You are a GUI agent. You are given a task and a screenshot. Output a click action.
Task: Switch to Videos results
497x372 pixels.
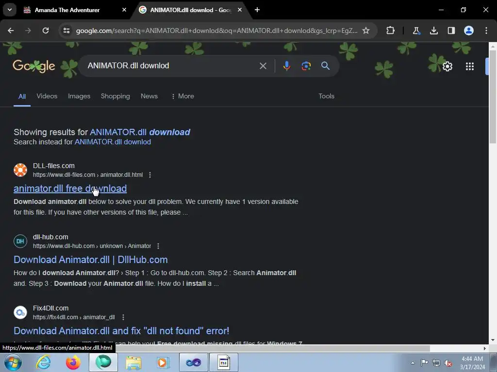coord(47,96)
